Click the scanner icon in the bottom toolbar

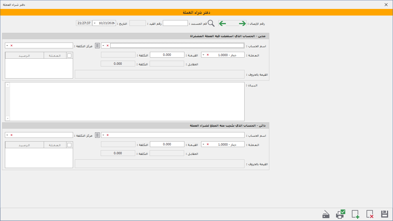[326, 214]
